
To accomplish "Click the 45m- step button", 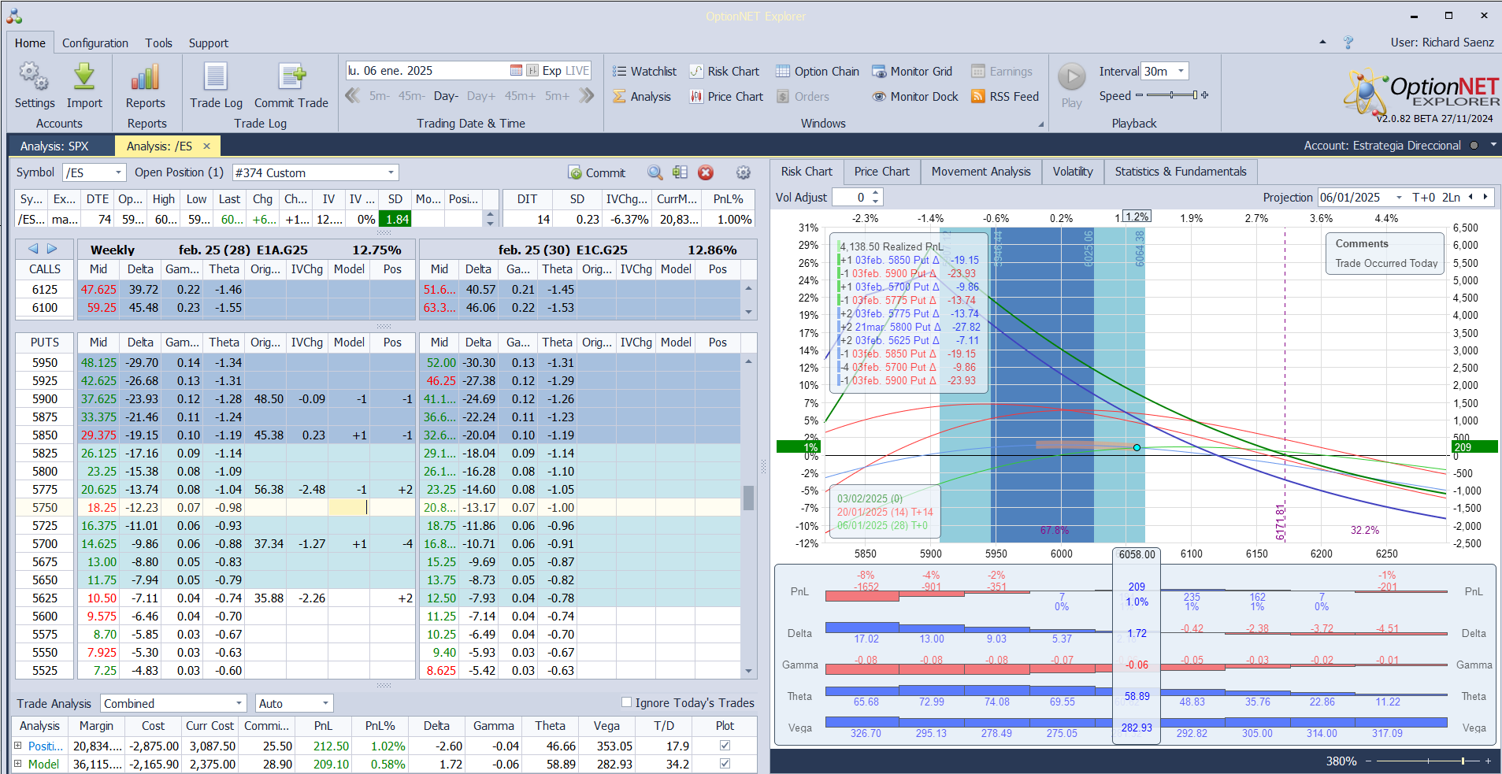I will (411, 96).
